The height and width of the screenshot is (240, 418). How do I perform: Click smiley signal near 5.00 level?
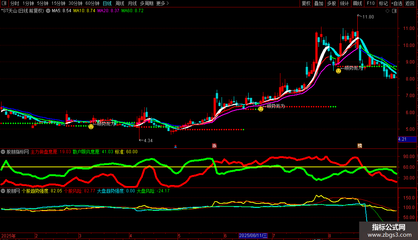click(x=91, y=127)
